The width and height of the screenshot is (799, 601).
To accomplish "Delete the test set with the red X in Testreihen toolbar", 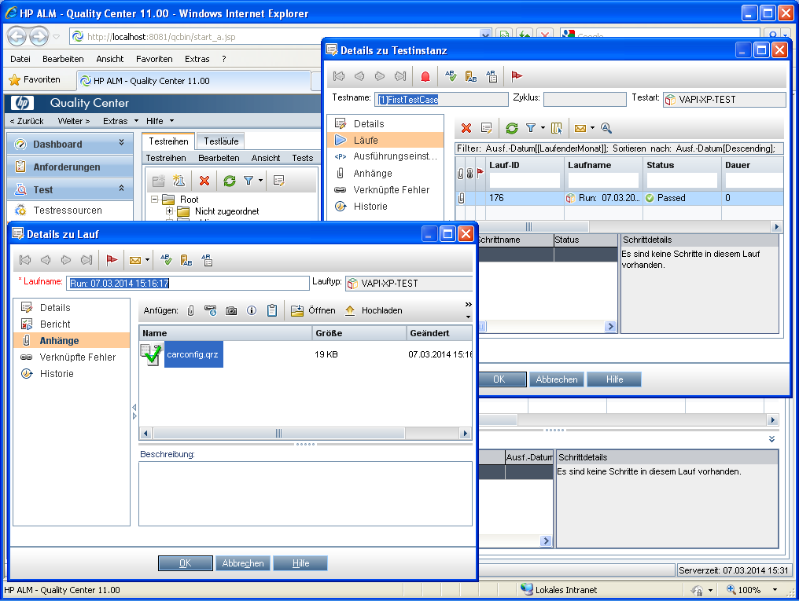I will [x=204, y=181].
